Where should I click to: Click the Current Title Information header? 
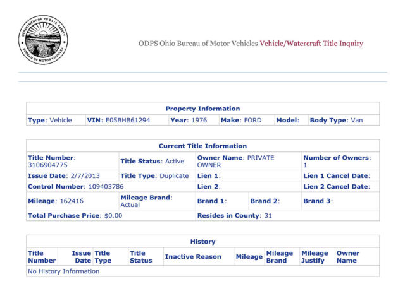click(202, 146)
